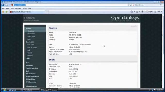
Task: Expand the Feeds dropdown arrow
Action: tap(140, 12)
